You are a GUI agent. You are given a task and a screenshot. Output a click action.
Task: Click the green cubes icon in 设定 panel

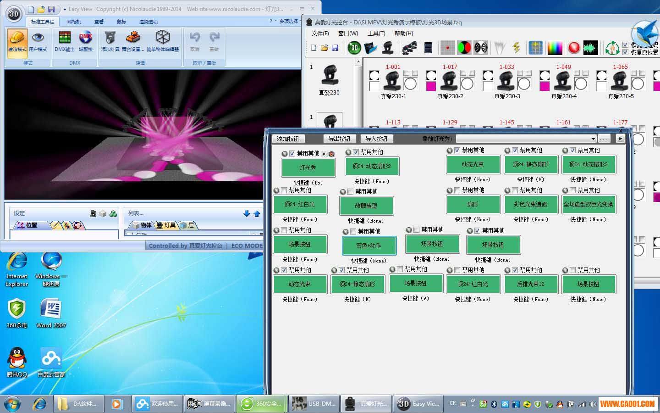click(113, 213)
